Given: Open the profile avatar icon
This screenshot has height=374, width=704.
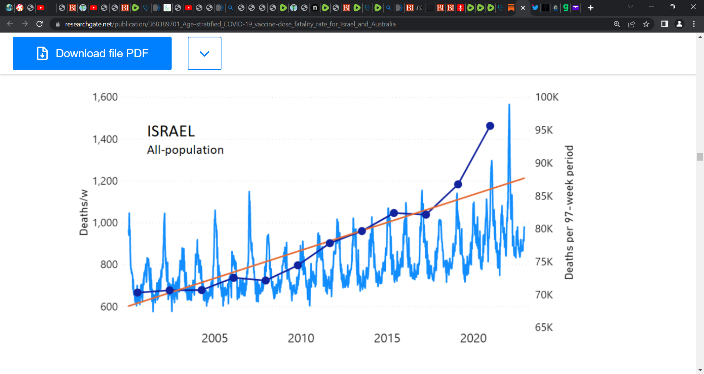Looking at the screenshot, I should click(x=679, y=24).
